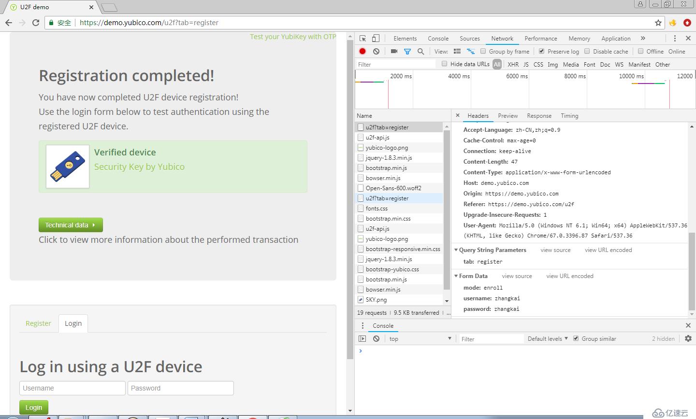The image size is (696, 419).
Task: Select the SKY.png request row
Action: point(399,300)
